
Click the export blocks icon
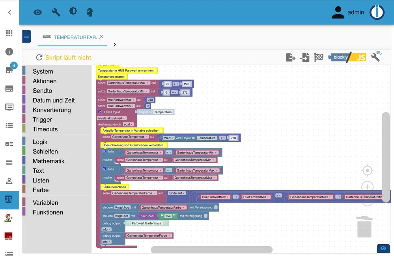coord(291,58)
